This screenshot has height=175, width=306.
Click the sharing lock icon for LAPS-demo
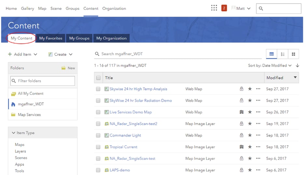[x=241, y=170]
